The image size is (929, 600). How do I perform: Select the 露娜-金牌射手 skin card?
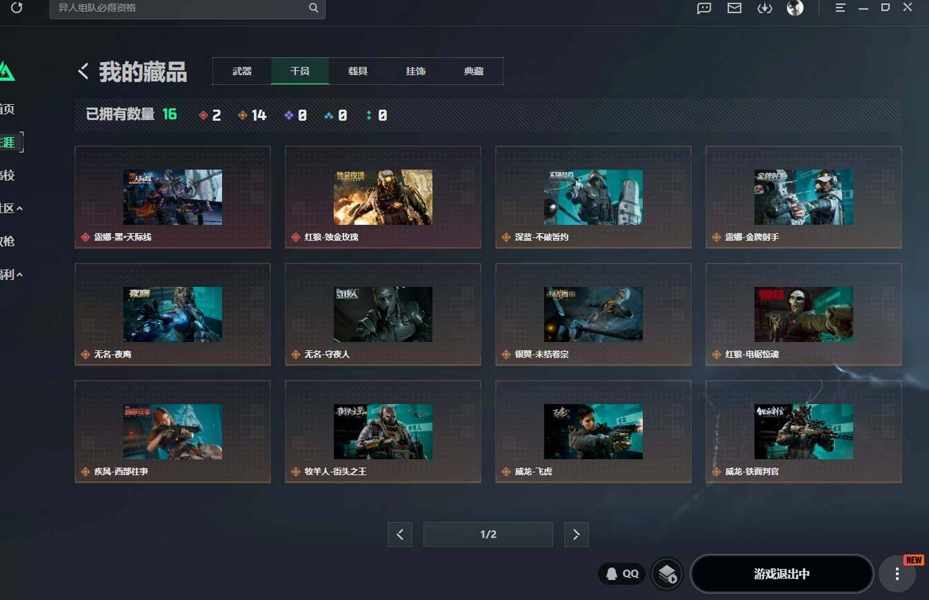coord(803,197)
